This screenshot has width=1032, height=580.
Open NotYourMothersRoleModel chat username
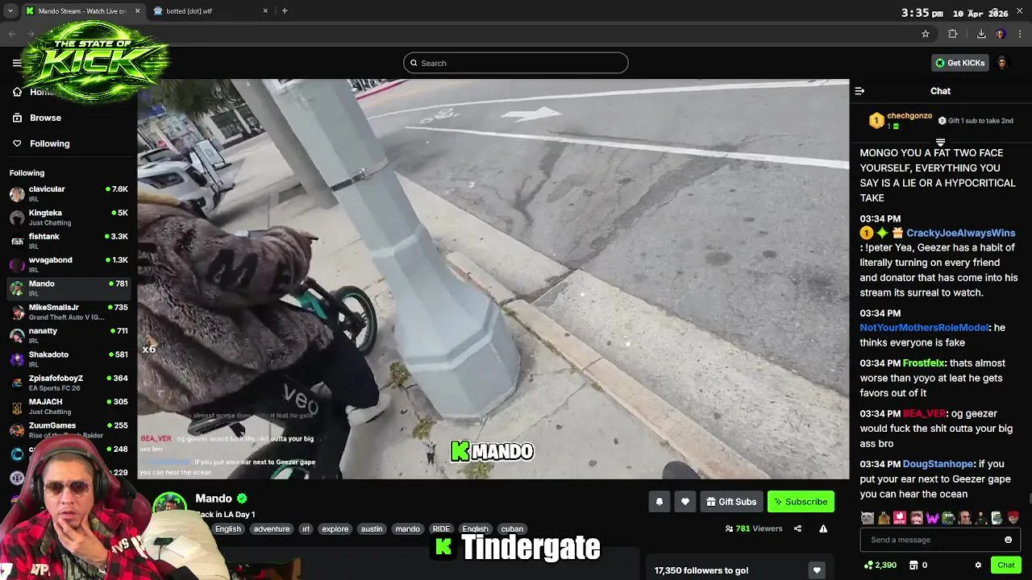[924, 328]
